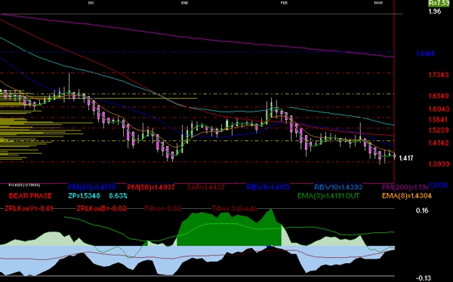Select the PM(50)=1.4937 indicator readout
Viewport: 453px width, 282px height.
coord(151,187)
